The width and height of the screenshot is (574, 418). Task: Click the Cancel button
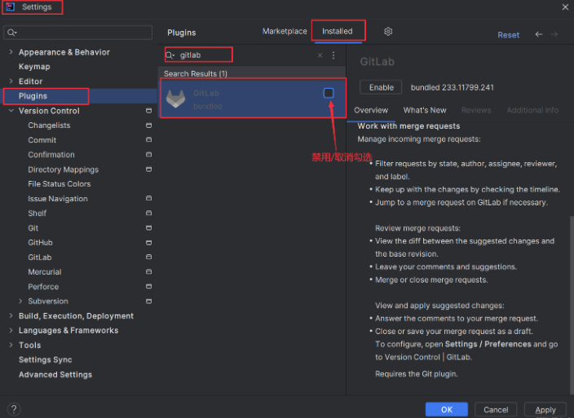click(496, 410)
